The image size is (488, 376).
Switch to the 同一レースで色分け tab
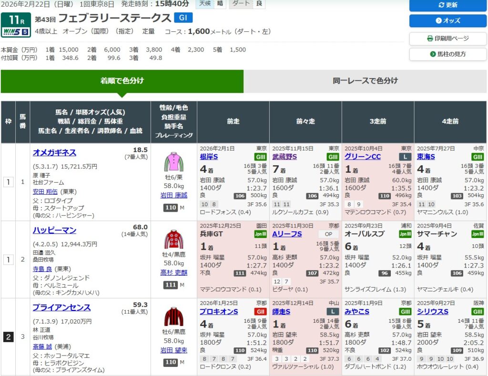tap(365, 81)
